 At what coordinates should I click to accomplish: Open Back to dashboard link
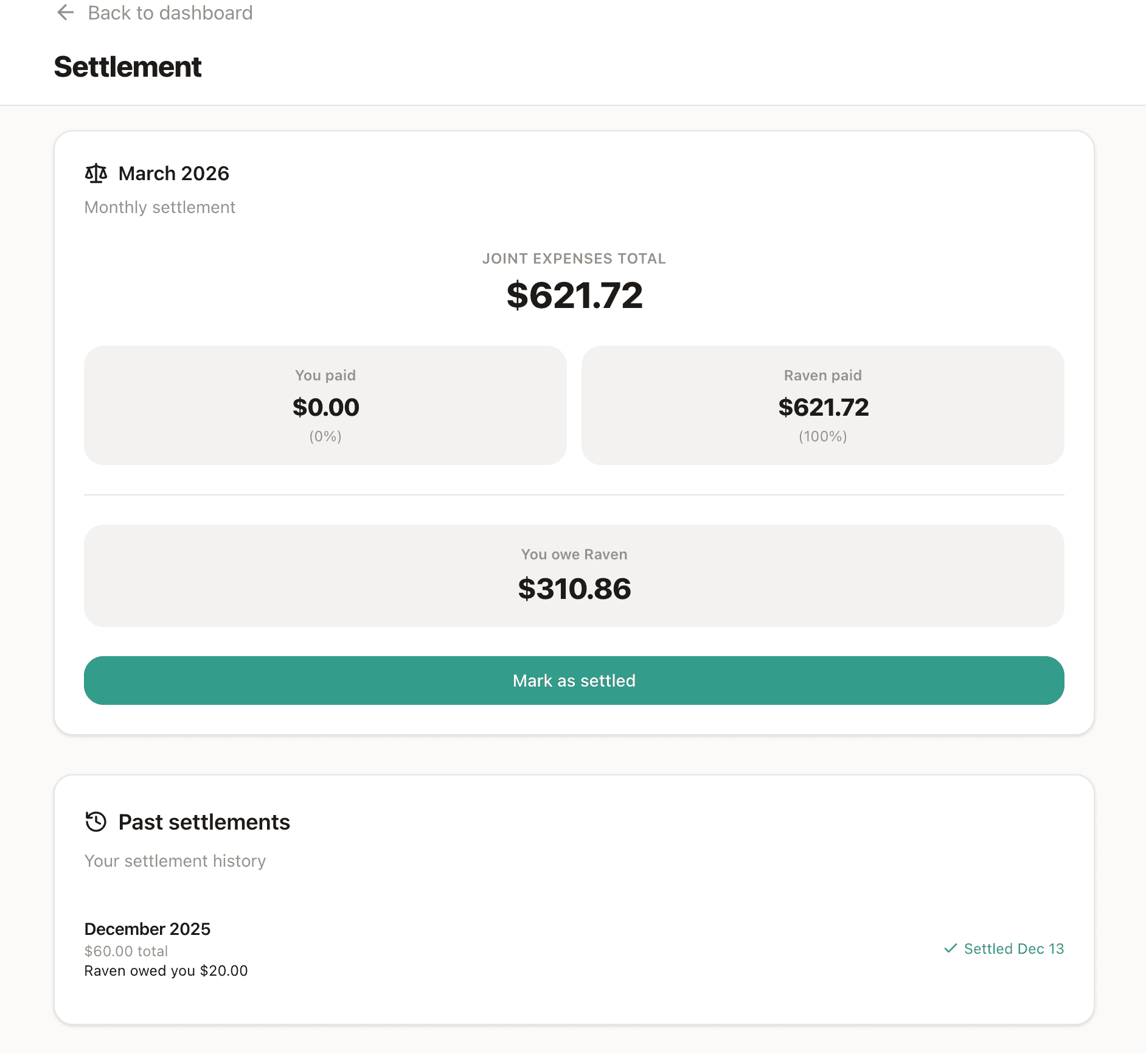171,13
